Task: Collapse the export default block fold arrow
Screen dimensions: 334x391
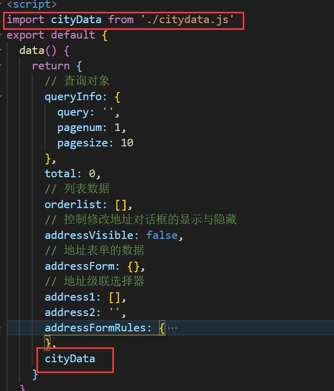Action: point(2,35)
